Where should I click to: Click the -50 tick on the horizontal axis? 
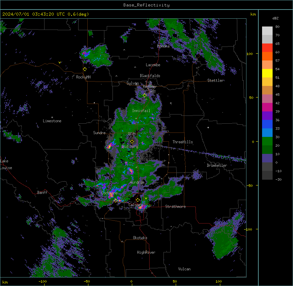[x=87, y=281]
